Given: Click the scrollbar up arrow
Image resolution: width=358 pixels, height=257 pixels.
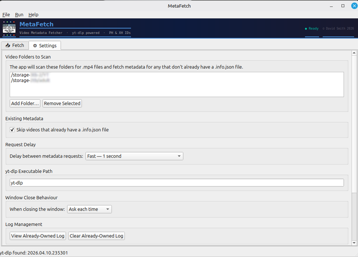Looking at the screenshot, I should (x=354, y=53).
